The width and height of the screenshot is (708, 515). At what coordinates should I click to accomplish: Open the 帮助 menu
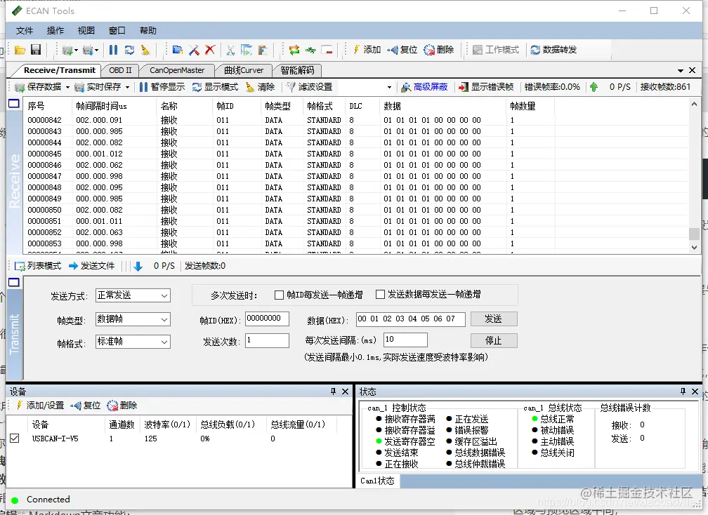(x=148, y=31)
